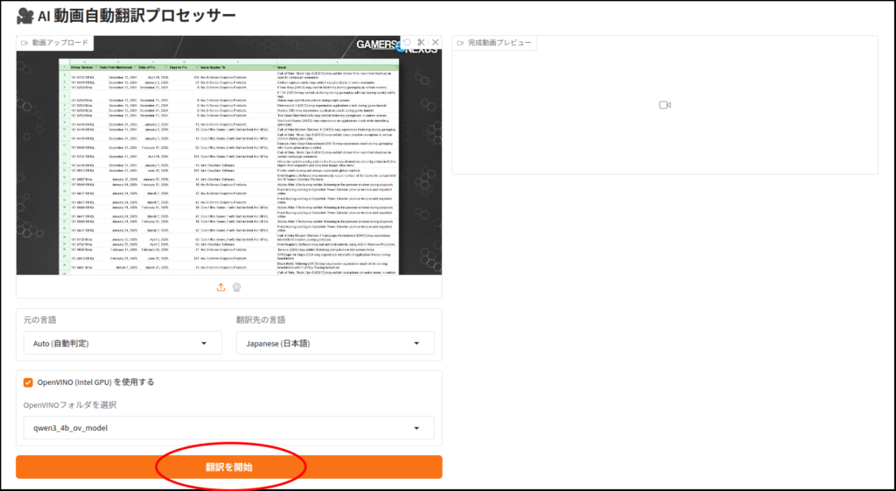Uncheck the OpenVINO (Intel GPU) checkbox
This screenshot has height=491, width=896.
tap(29, 382)
